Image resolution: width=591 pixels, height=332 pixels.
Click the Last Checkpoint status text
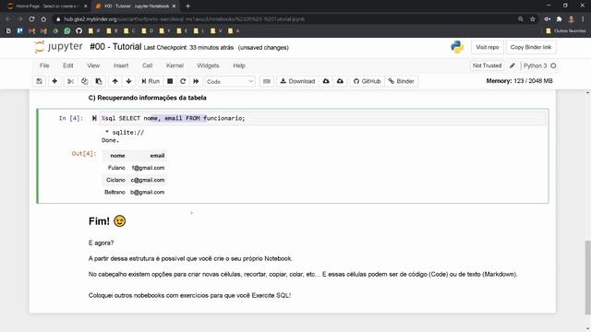tap(188, 47)
